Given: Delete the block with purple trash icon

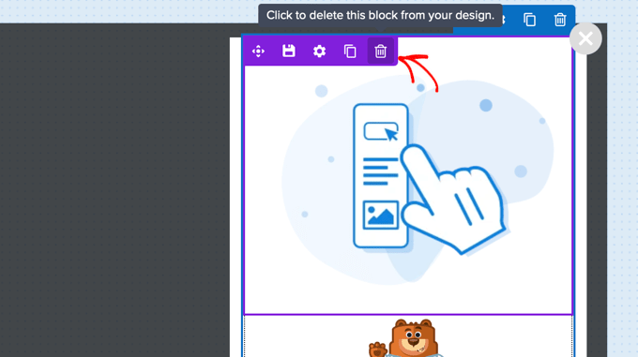Looking at the screenshot, I should 381,52.
